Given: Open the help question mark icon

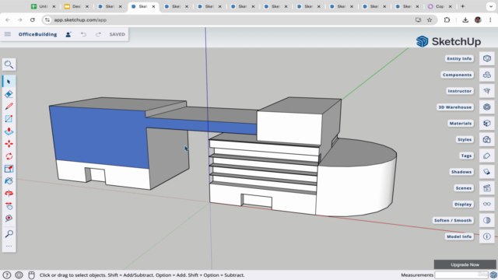Looking at the screenshot, I should pos(7,275).
